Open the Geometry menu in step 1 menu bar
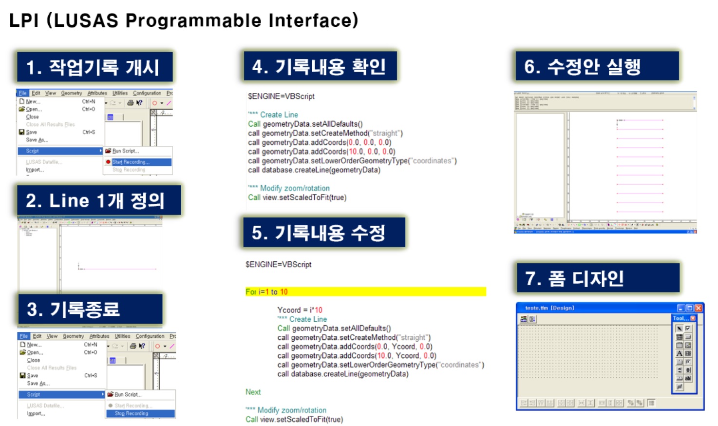This screenshot has width=718, height=426. coord(72,93)
